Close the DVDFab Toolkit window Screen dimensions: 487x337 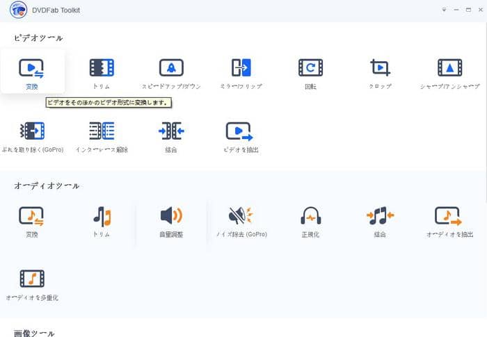[481, 10]
